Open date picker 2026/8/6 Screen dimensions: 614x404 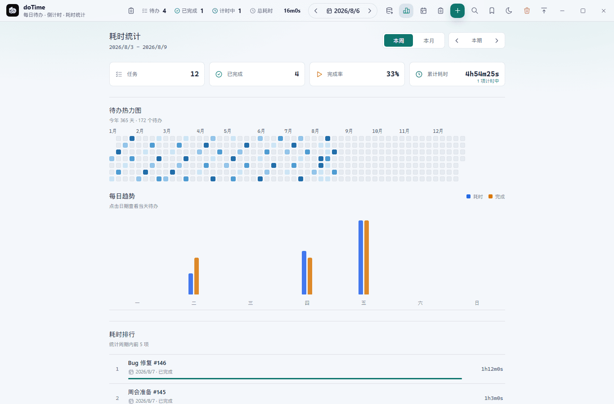point(343,11)
